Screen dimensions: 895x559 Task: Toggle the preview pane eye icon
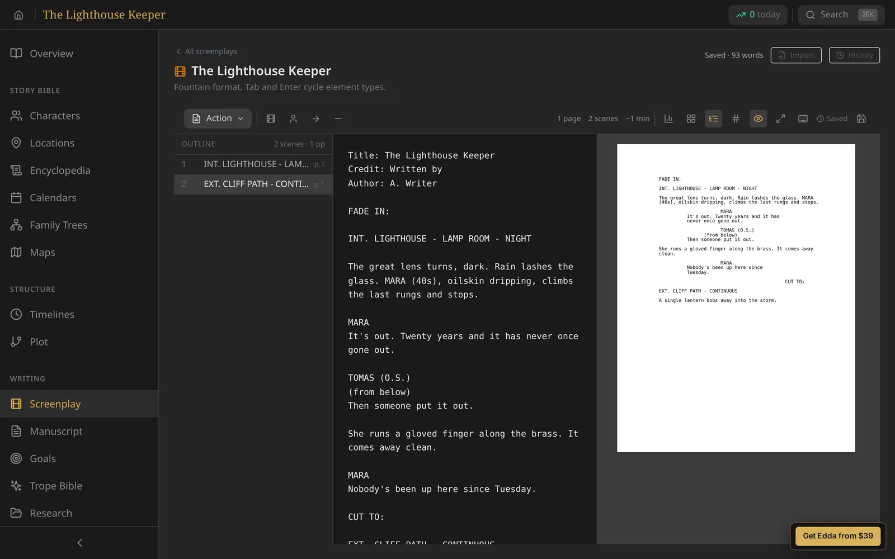[x=758, y=119]
